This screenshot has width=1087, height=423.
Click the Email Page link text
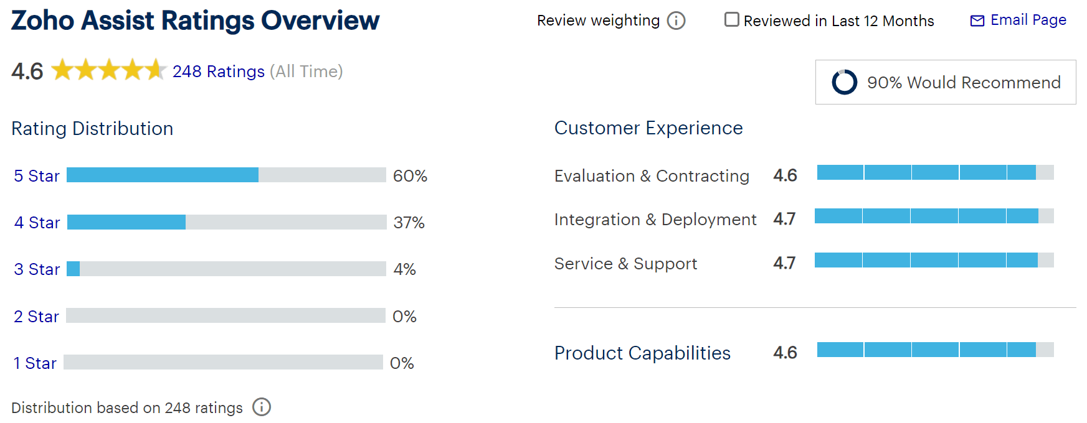[x=1028, y=20]
